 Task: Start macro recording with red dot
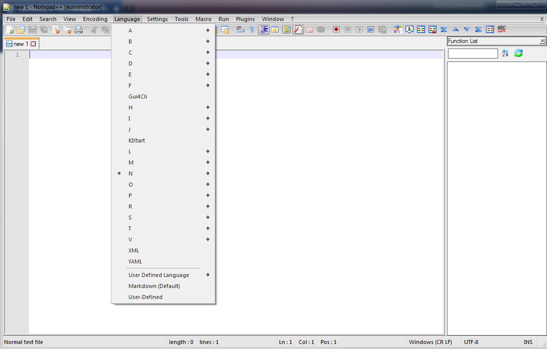click(336, 29)
